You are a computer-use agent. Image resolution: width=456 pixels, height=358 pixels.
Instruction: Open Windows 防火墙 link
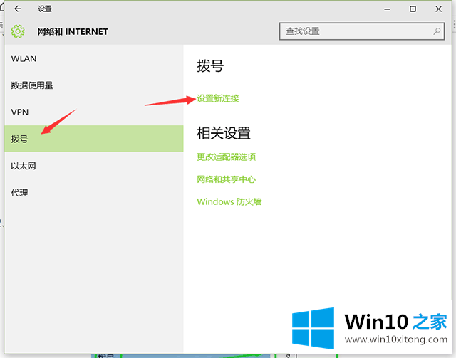(x=229, y=201)
